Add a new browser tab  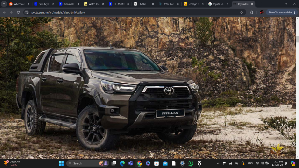(259, 4)
